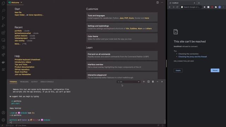Switch to the PROBLEMS panel tab
Viewport: 226px width, 127px height.
24,81
